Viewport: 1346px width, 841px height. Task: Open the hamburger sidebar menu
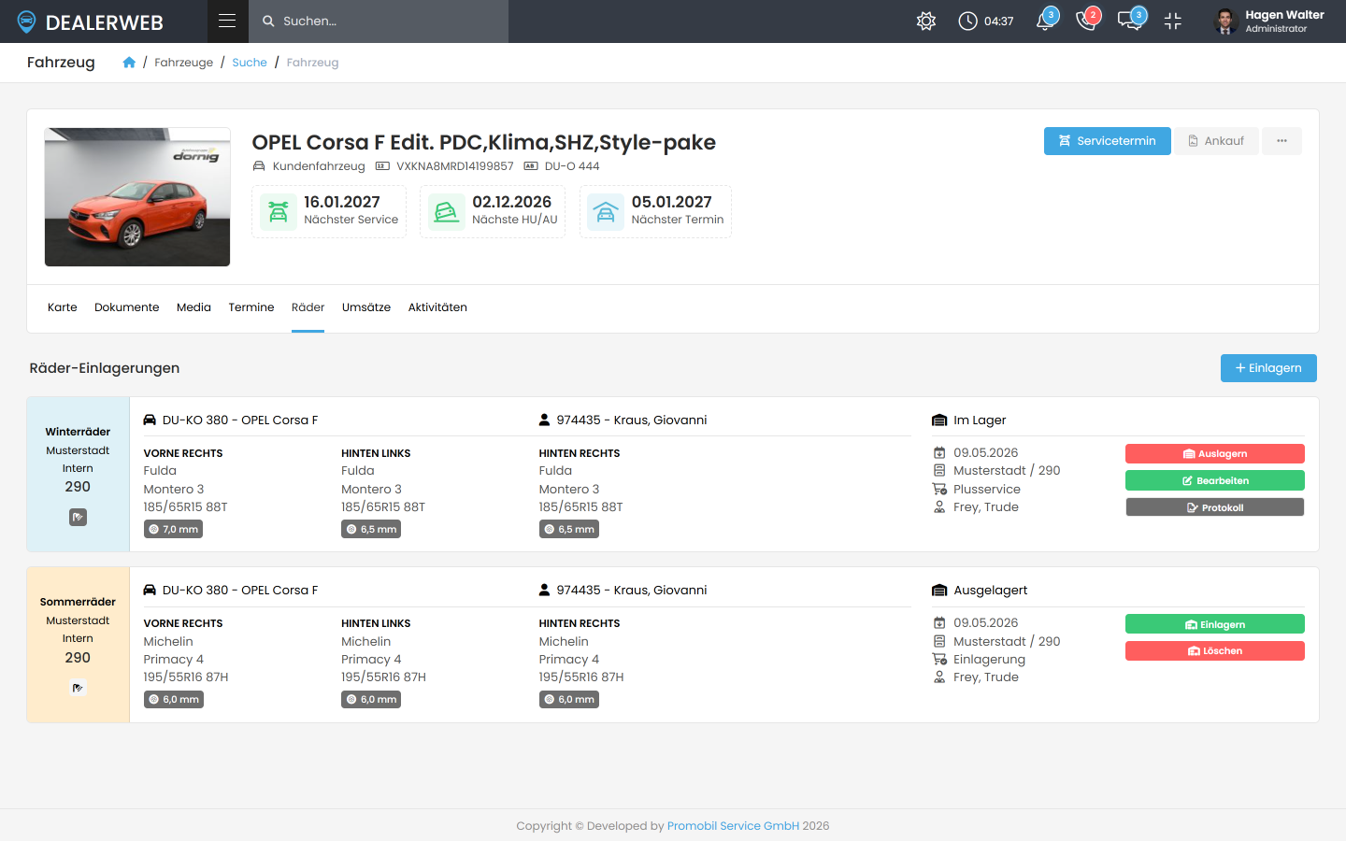[227, 21]
